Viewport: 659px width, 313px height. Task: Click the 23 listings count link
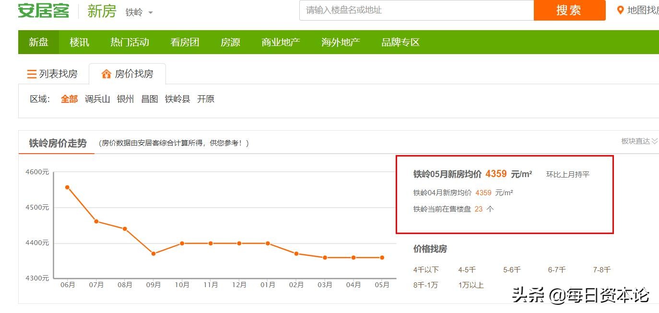(x=478, y=209)
